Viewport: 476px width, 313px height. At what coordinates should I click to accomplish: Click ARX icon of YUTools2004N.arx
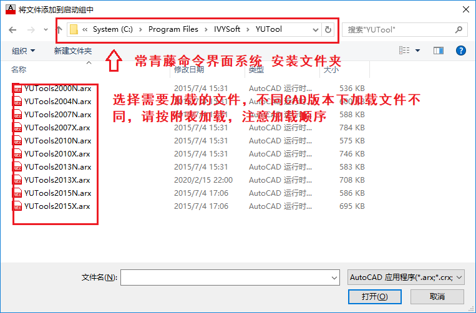coord(17,101)
